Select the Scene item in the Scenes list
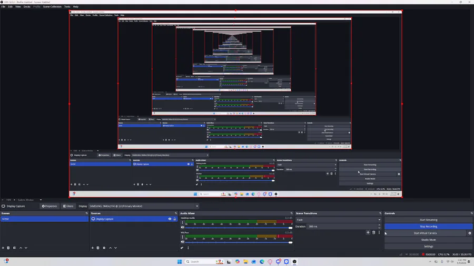This screenshot has height=266, width=474. point(44,219)
